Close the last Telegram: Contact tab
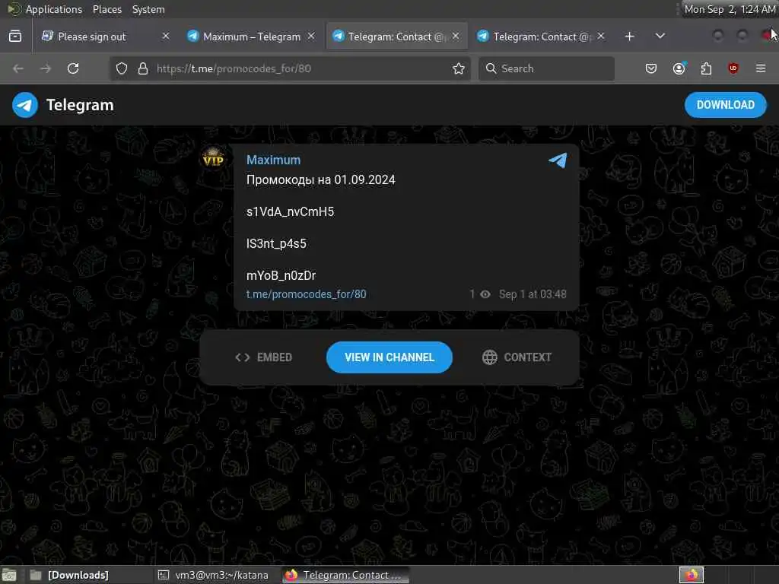Screen dimensions: 779x584 [x=601, y=36]
